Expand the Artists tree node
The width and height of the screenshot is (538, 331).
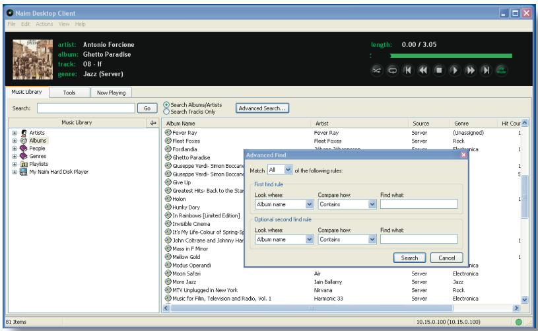pos(15,133)
